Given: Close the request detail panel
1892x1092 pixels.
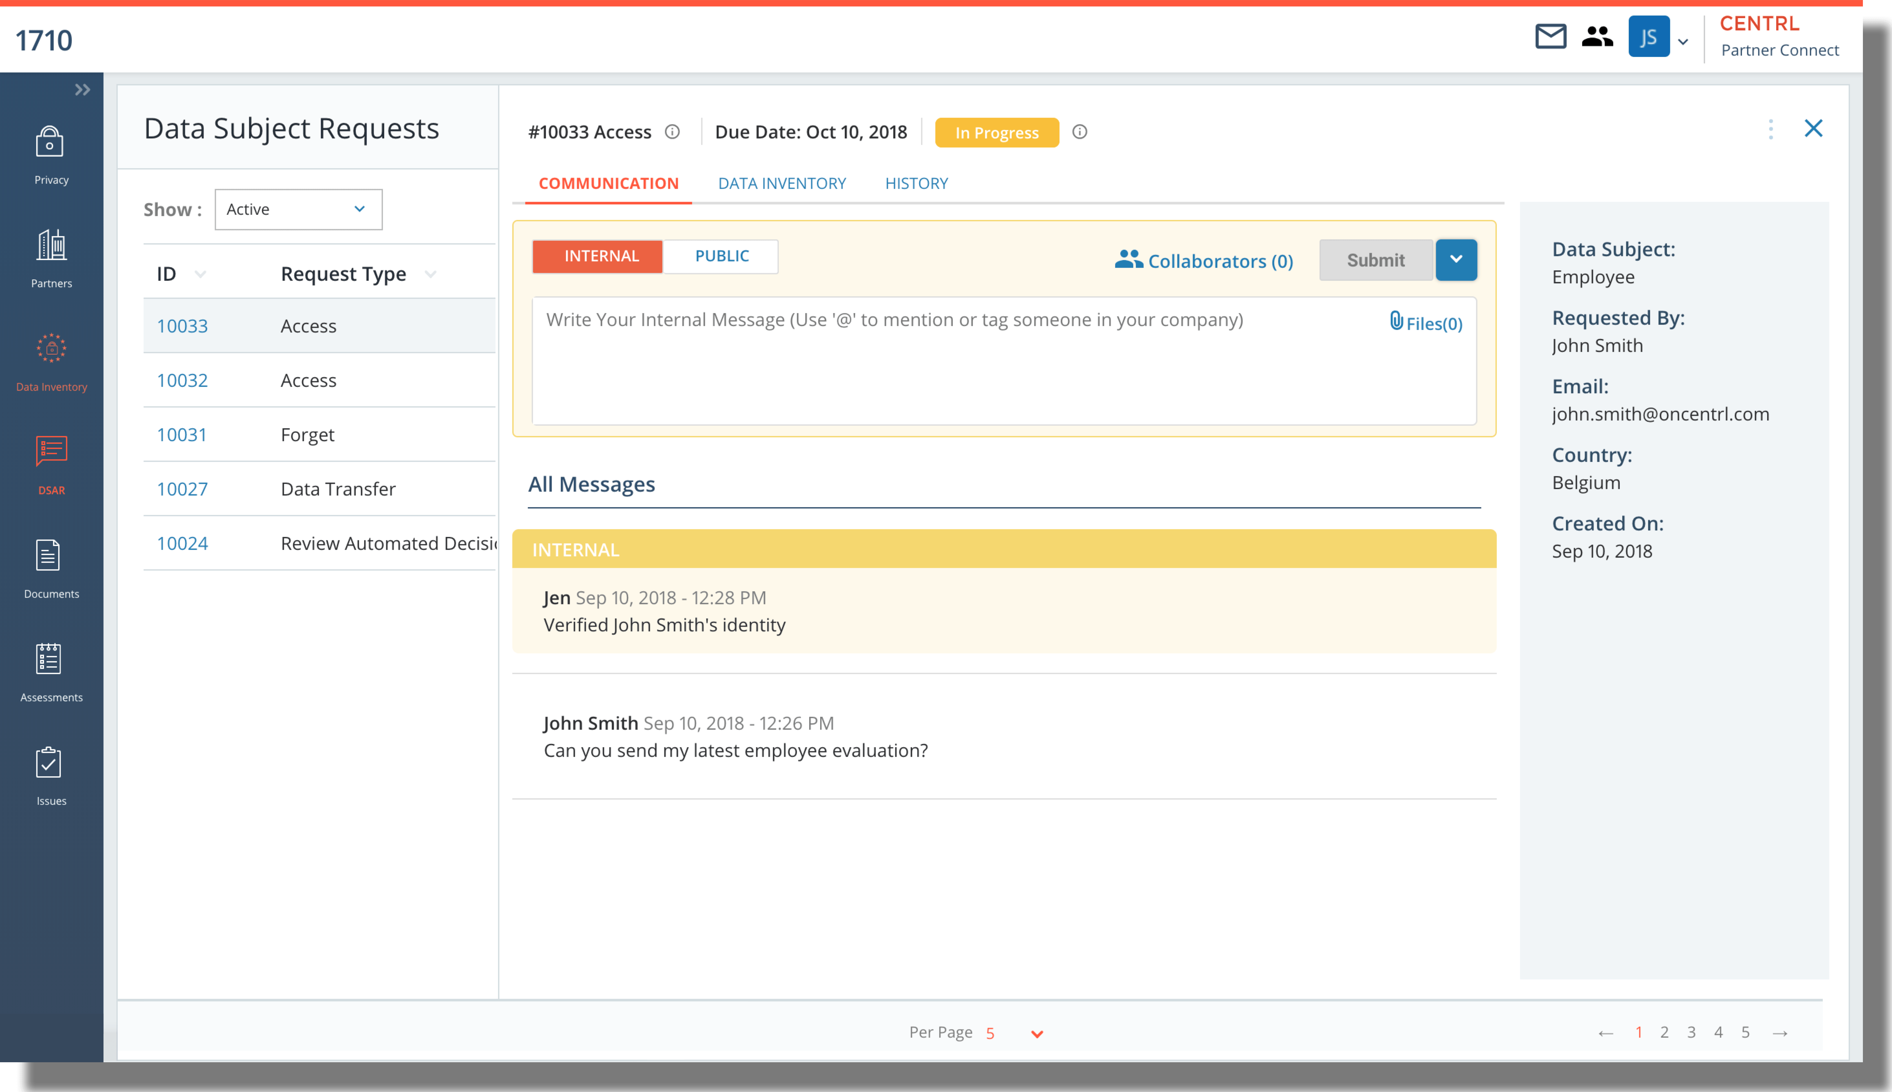Looking at the screenshot, I should point(1813,128).
